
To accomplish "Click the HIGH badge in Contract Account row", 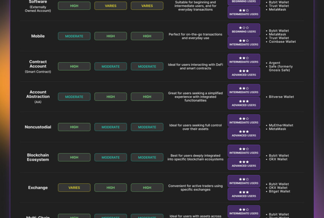I will [74, 67].
